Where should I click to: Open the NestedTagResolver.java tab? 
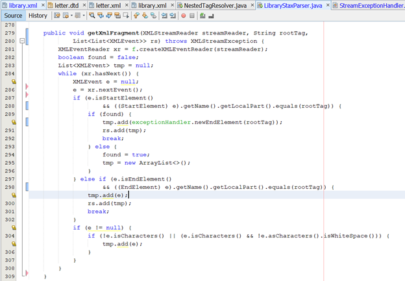coord(215,5)
